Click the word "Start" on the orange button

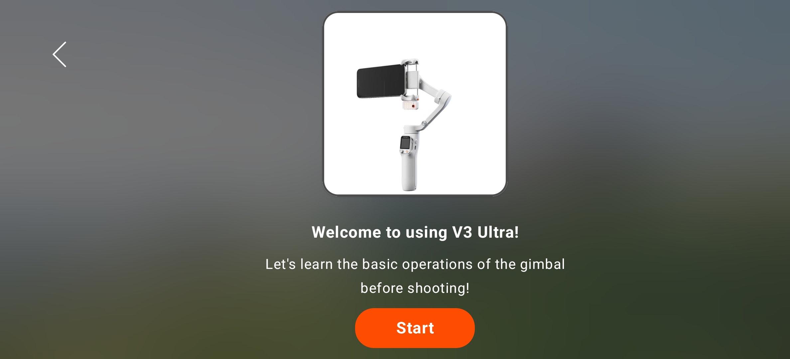[x=415, y=328]
